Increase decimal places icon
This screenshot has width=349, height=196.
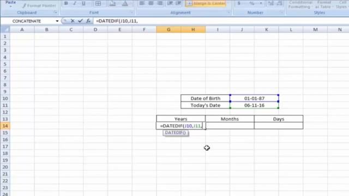click(x=271, y=3)
